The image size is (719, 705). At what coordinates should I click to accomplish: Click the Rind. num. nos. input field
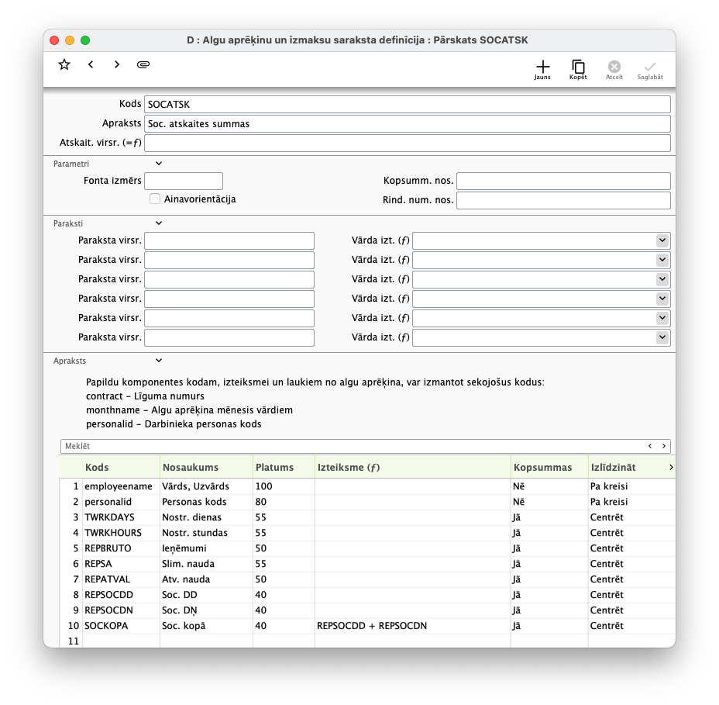coord(563,200)
